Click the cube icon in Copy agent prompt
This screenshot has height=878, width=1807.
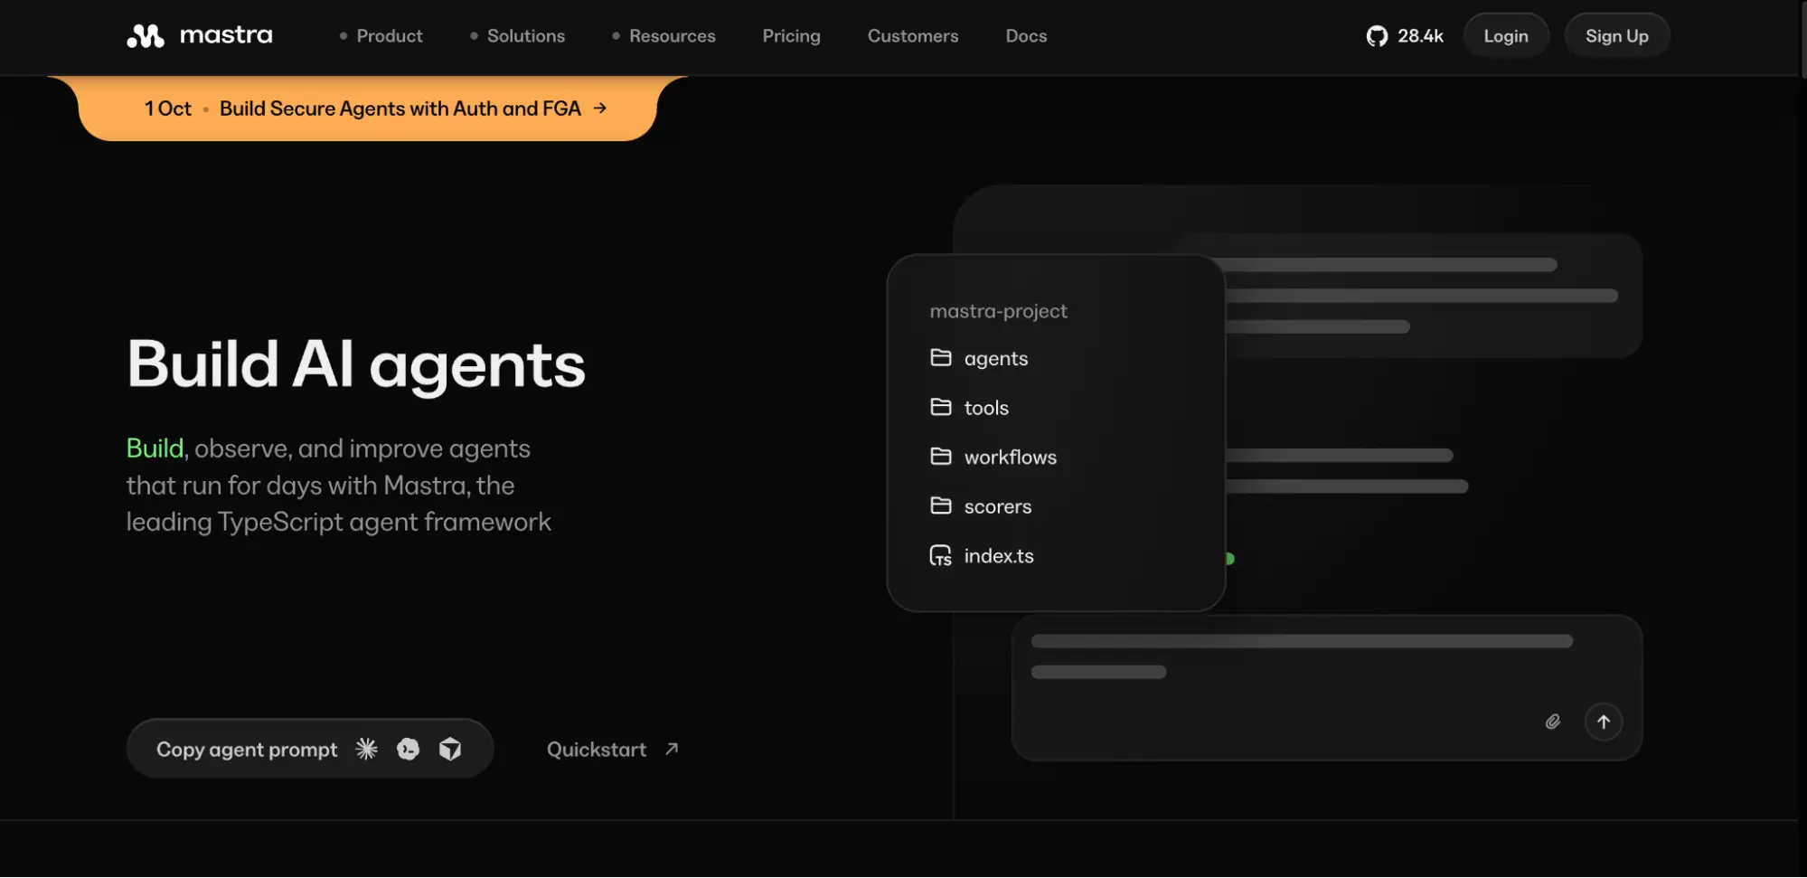tap(450, 749)
